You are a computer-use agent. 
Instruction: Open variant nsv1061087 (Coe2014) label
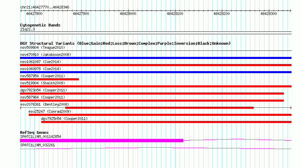pos(41,62)
